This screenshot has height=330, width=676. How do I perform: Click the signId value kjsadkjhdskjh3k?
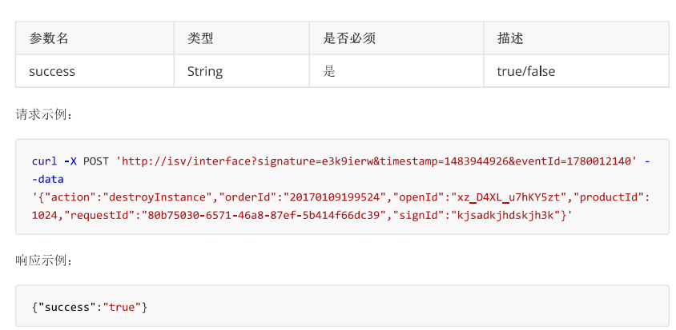point(505,215)
